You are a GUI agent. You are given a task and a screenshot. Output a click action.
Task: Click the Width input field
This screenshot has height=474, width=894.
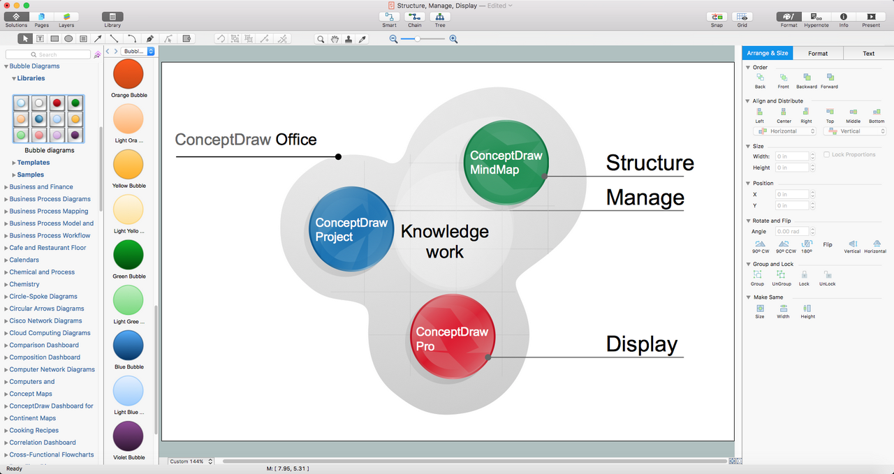pyautogui.click(x=791, y=156)
